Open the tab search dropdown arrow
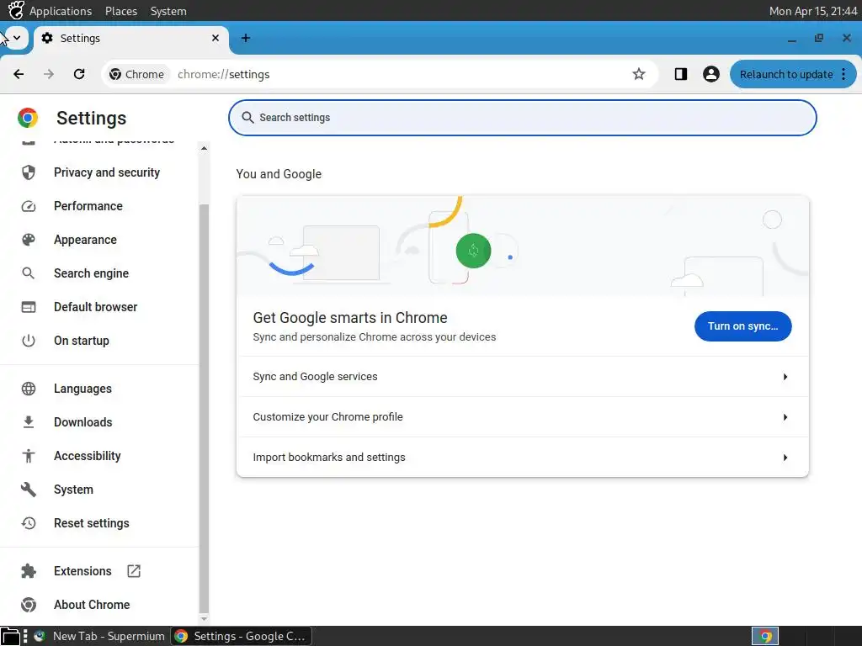Viewport: 862px width, 646px height. [x=17, y=38]
